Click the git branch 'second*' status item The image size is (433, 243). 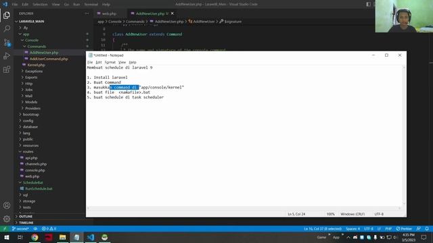tap(20, 229)
